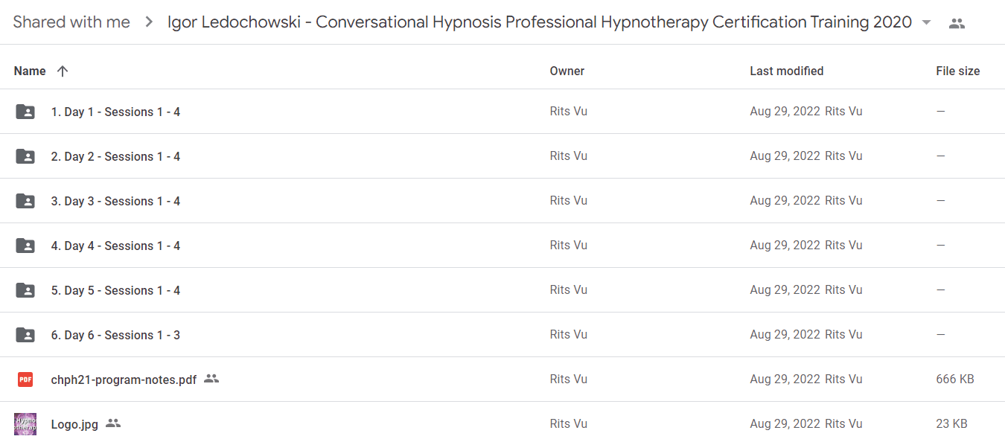Click shared icon next to chph21-program-notes.pdf
This screenshot has width=1005, height=442.
point(211,379)
